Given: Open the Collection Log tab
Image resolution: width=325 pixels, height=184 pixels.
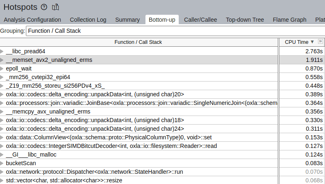Looking at the screenshot, I should pyautogui.click(x=88, y=20).
